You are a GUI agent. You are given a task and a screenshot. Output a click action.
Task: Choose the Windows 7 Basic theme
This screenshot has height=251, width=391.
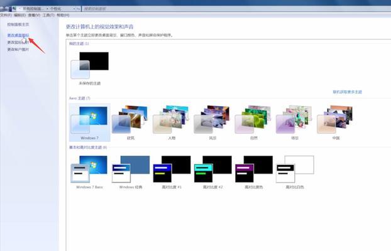[x=89, y=172]
